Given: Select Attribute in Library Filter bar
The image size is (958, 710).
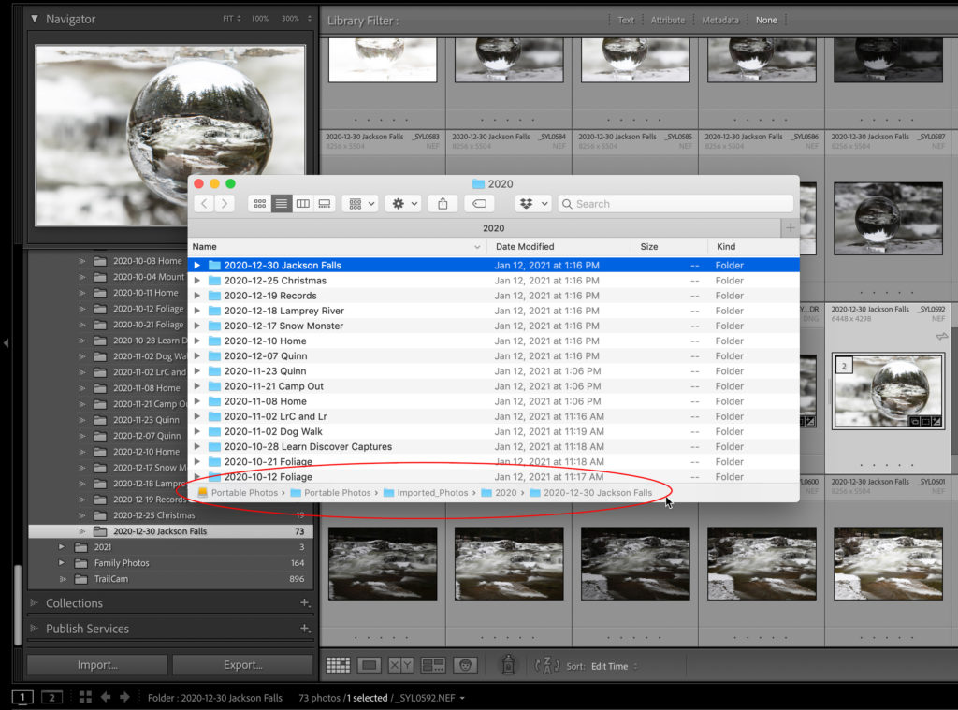Looking at the screenshot, I should 667,20.
